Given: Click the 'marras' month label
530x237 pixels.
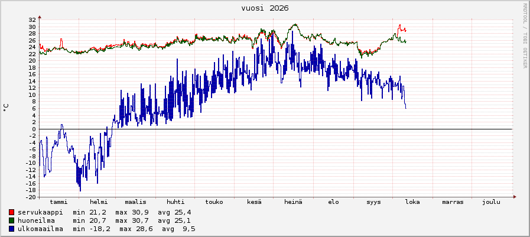Looking at the screenshot, I should [x=453, y=202].
